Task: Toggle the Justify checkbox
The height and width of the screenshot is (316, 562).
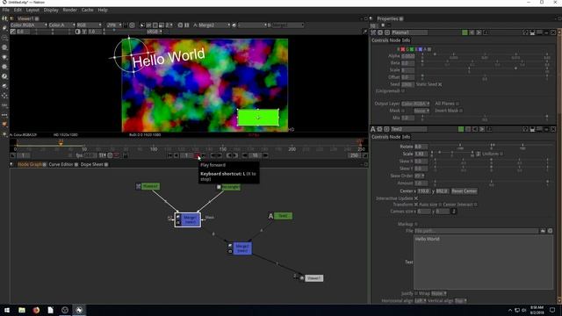Action: (x=416, y=293)
